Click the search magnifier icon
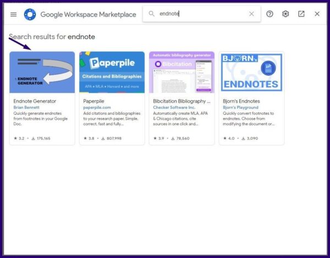 tap(151, 14)
